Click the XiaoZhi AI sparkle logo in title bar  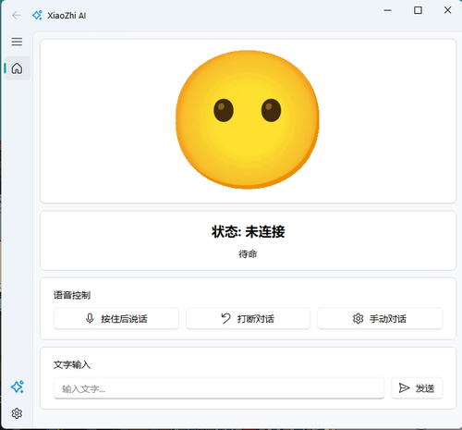pyautogui.click(x=37, y=15)
